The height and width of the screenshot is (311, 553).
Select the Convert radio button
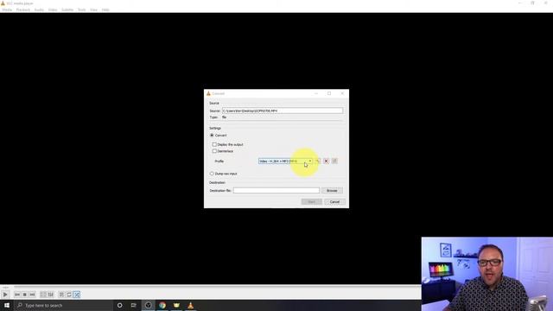pyautogui.click(x=212, y=136)
